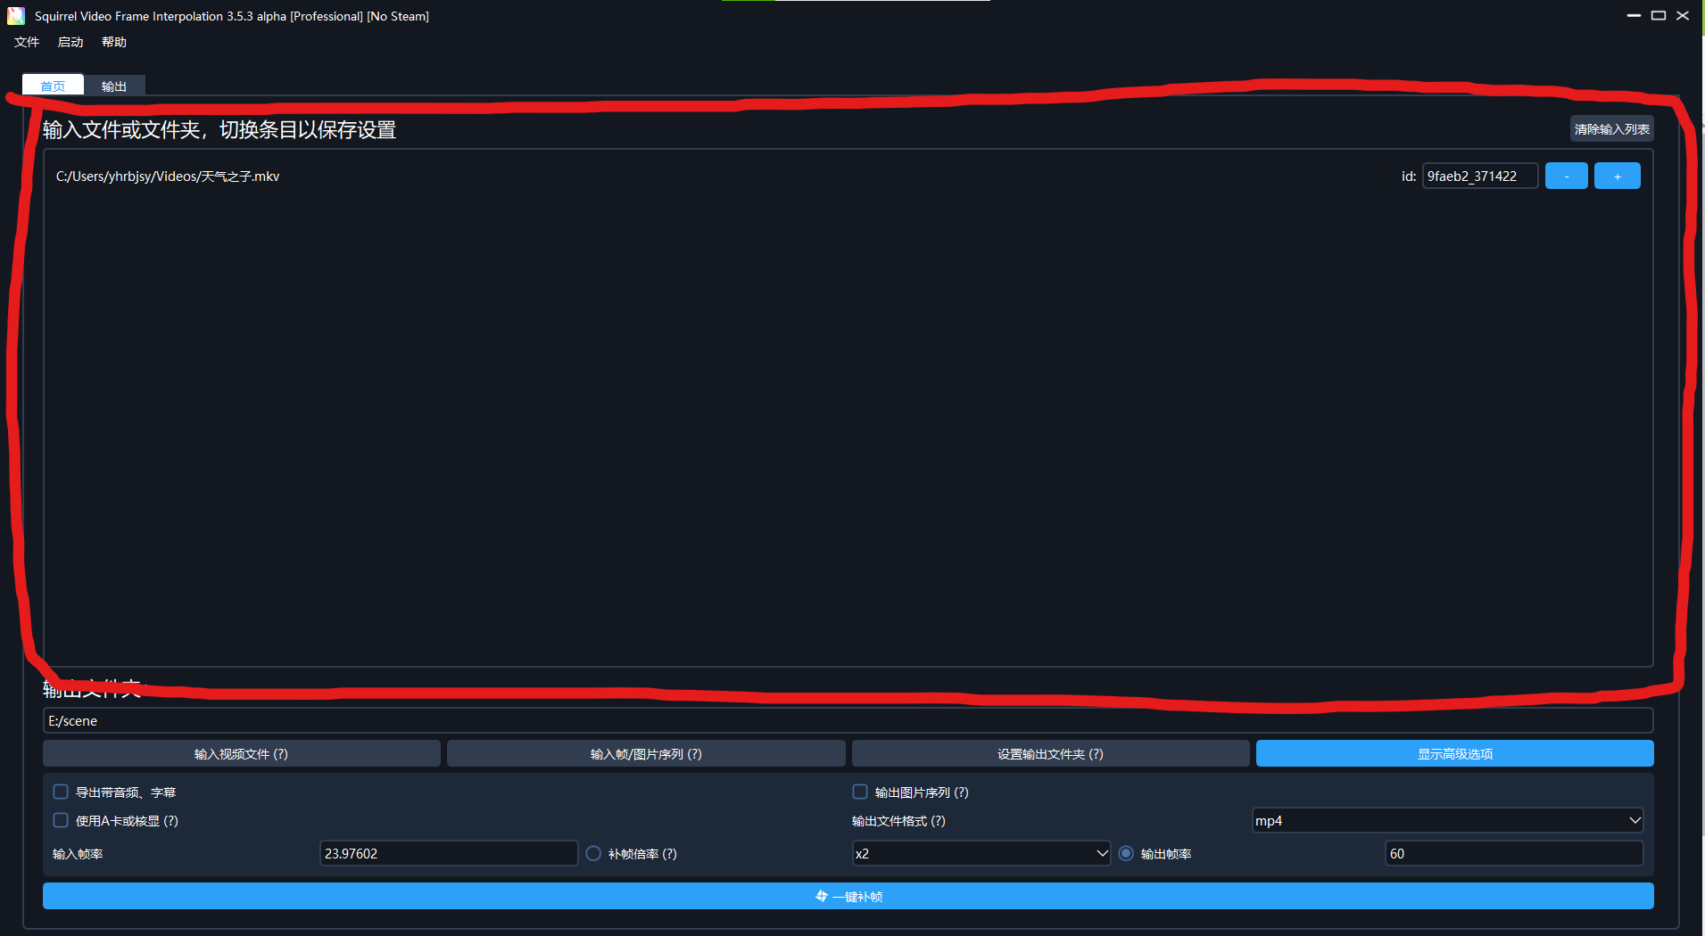This screenshot has height=936, width=1705.
Task: Enable 导出带音频、字幕 checkbox
Action: click(x=61, y=792)
